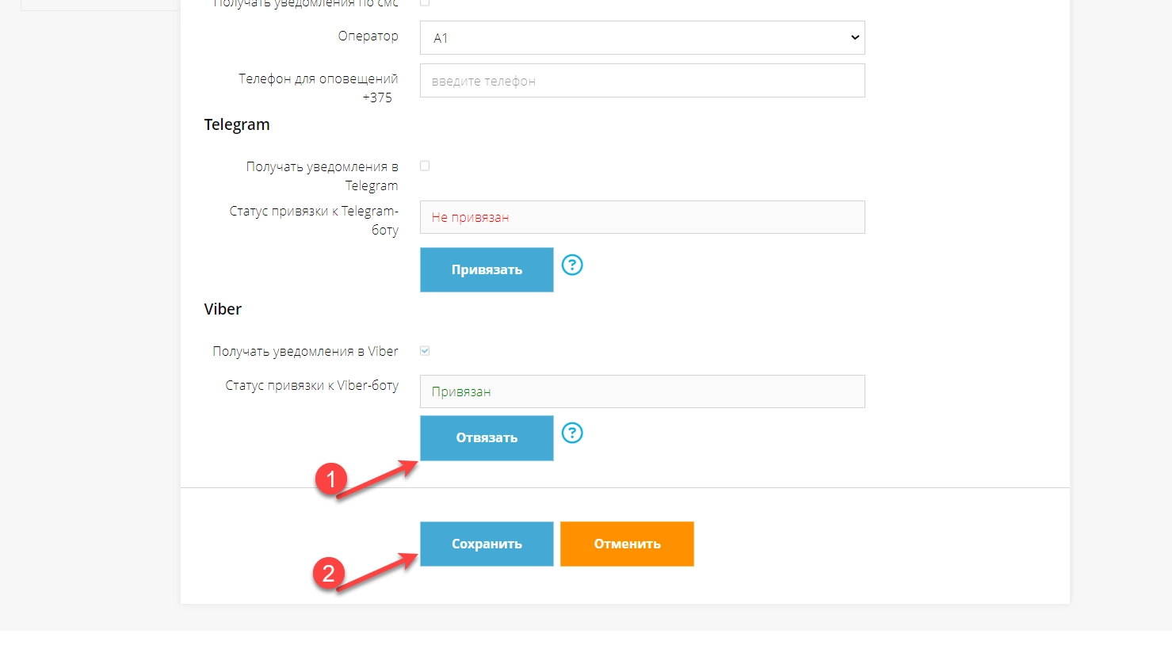Toggle Viber notifications checkbox

click(x=425, y=350)
